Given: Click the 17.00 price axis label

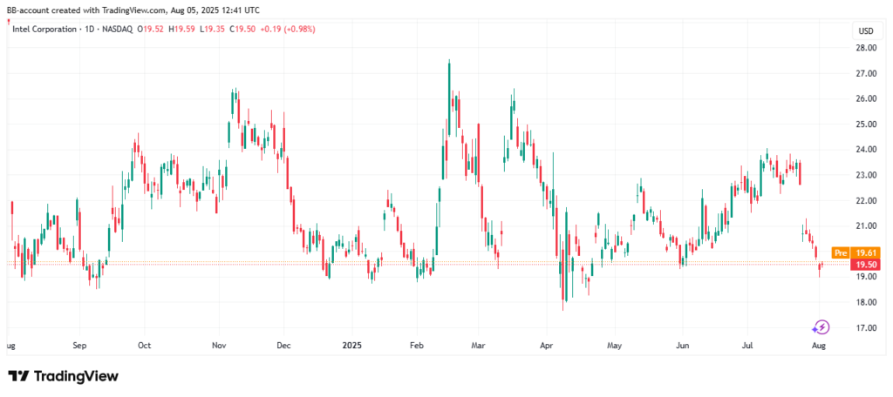Looking at the screenshot, I should [867, 327].
